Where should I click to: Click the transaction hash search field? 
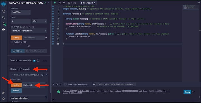pos(116,84)
